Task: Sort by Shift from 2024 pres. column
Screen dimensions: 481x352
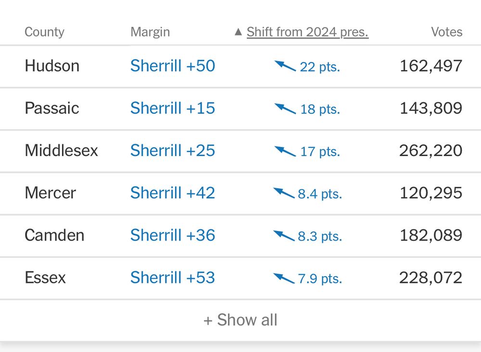Action: (307, 32)
